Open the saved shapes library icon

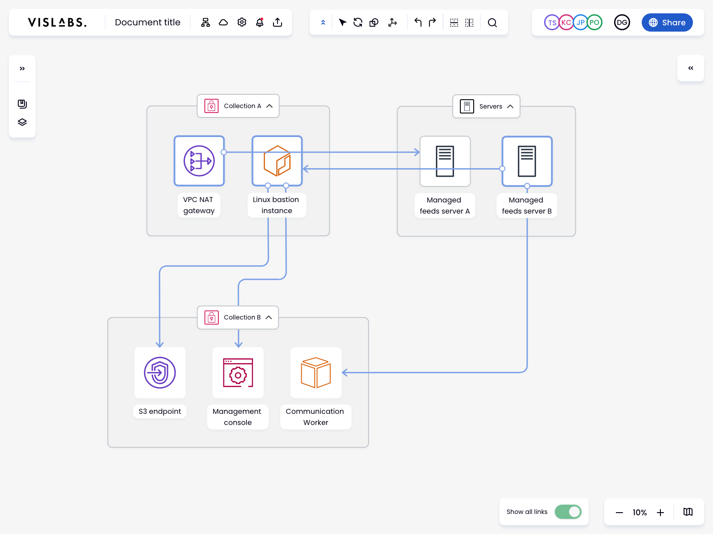pos(22,104)
